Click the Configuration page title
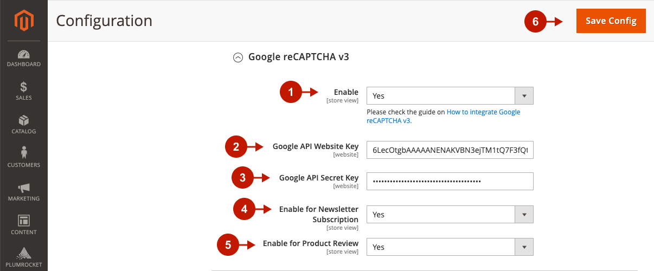Screen dimensions: 654x271 click(x=104, y=21)
